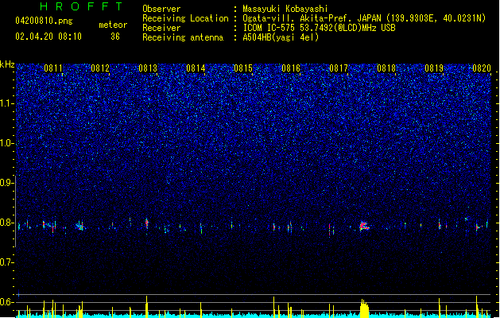Viewport: 500px width, 318px height.
Task: Click the 0819 time marker
Action: click(434, 68)
